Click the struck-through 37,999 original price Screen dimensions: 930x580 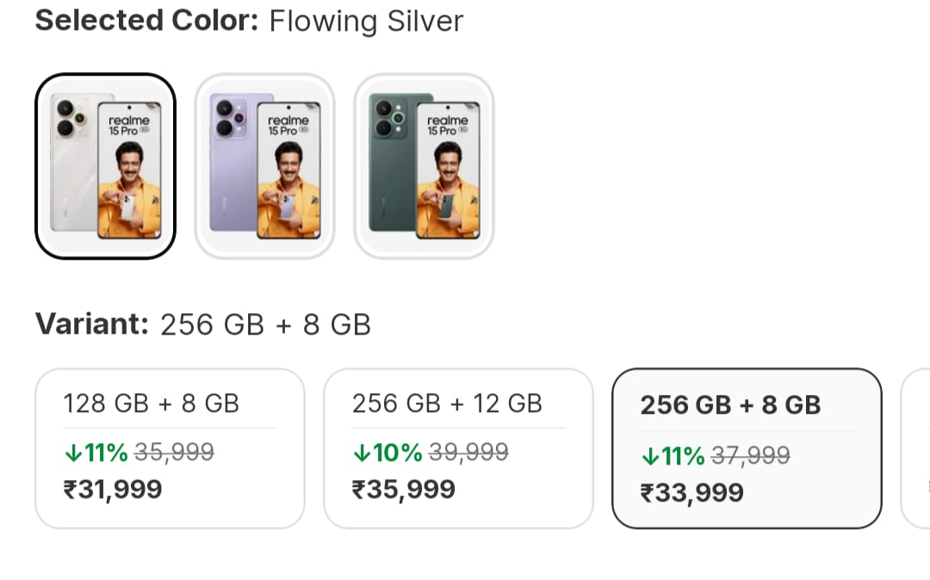point(750,455)
